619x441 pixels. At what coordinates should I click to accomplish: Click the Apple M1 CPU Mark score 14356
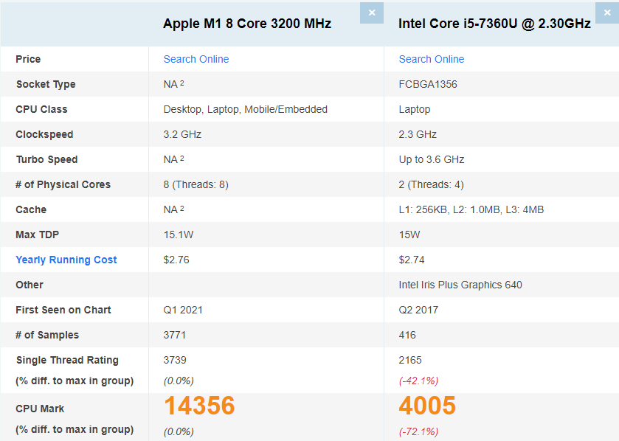coord(199,406)
